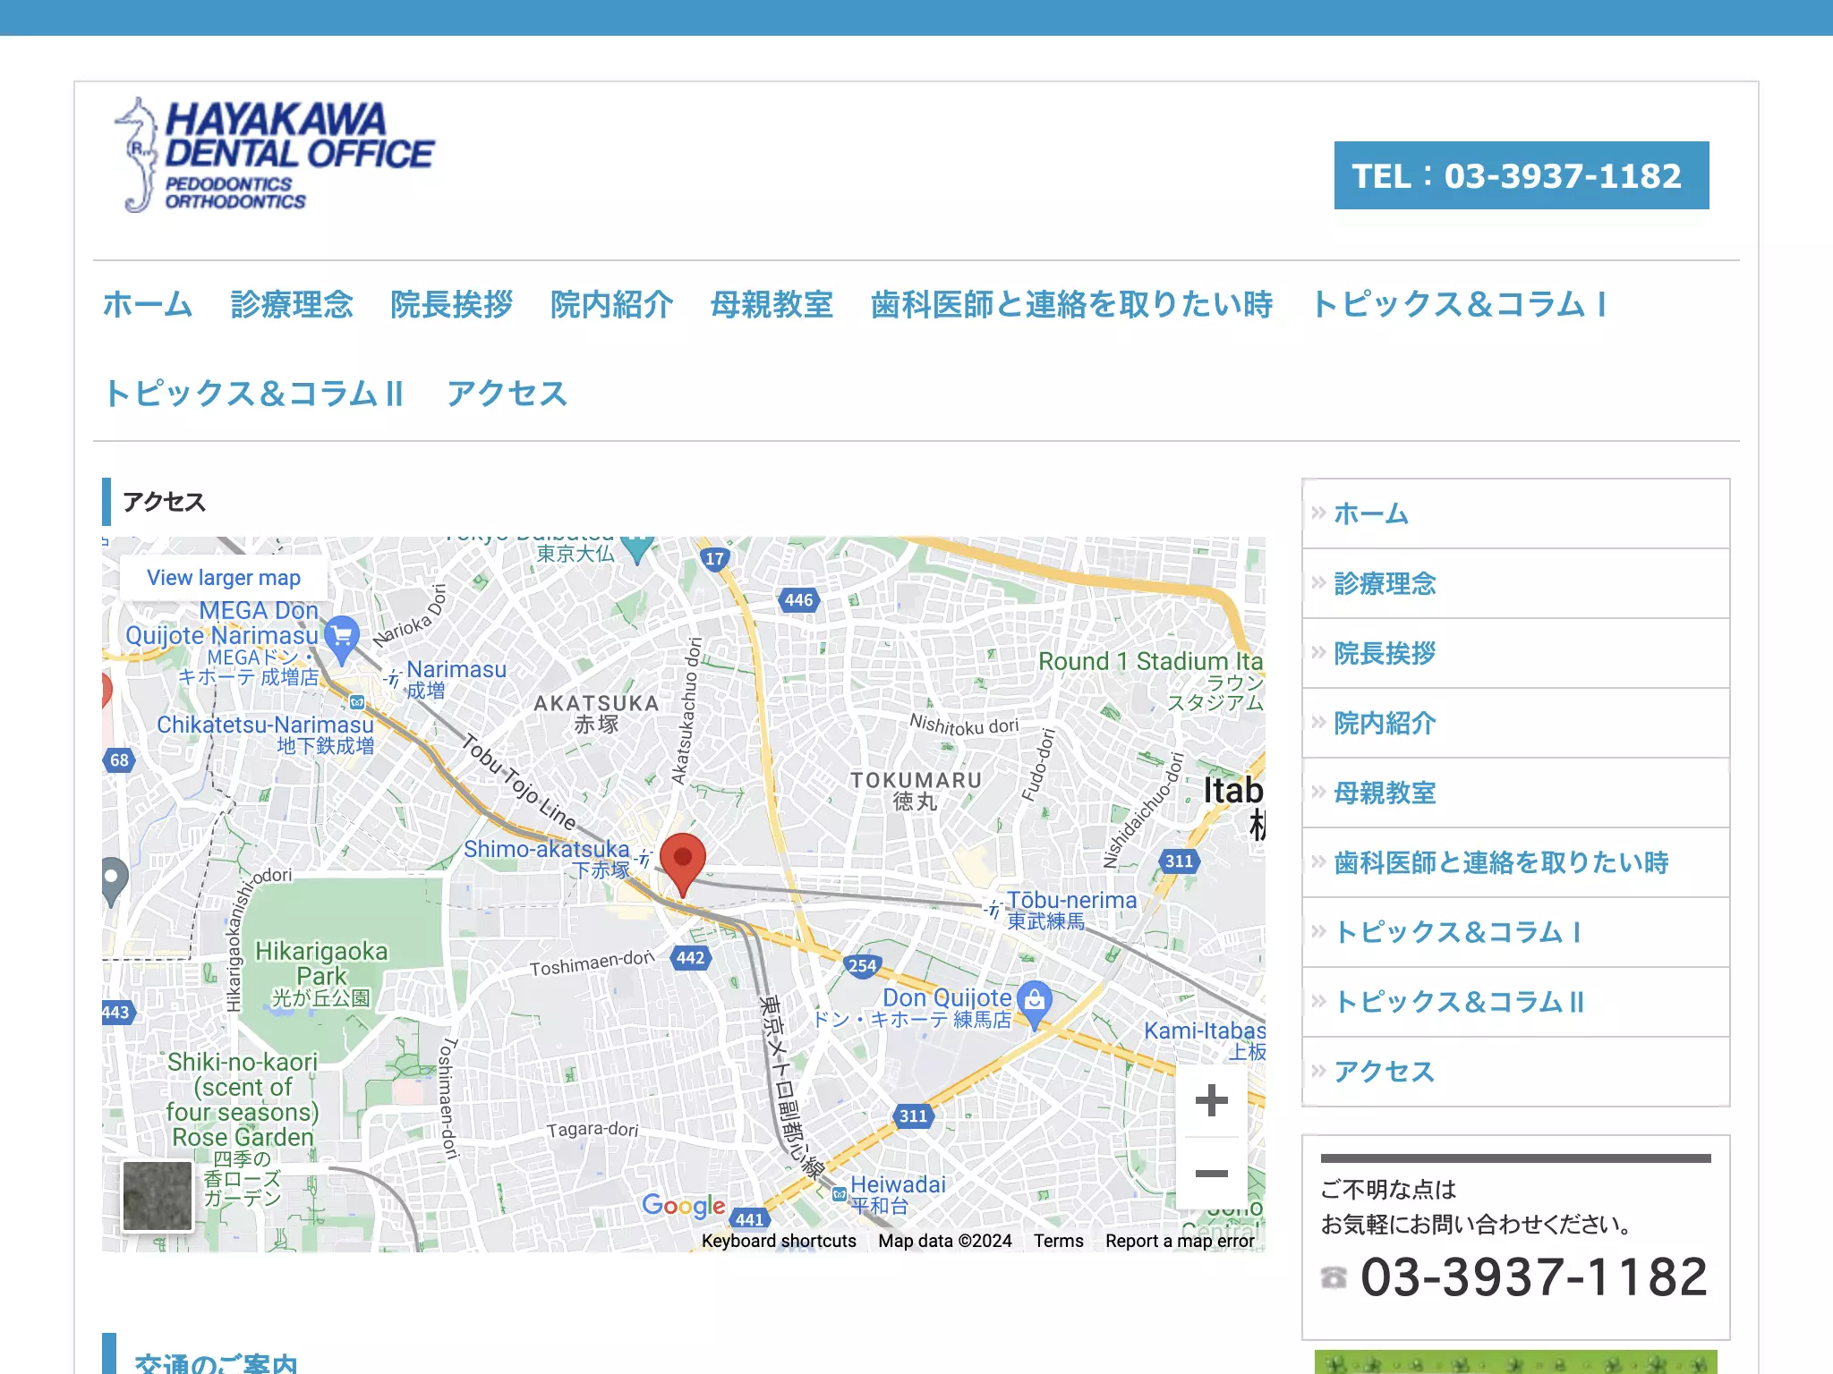Click Shimo-akatsuka station icon
This screenshot has width=1833, height=1374.
tap(643, 860)
